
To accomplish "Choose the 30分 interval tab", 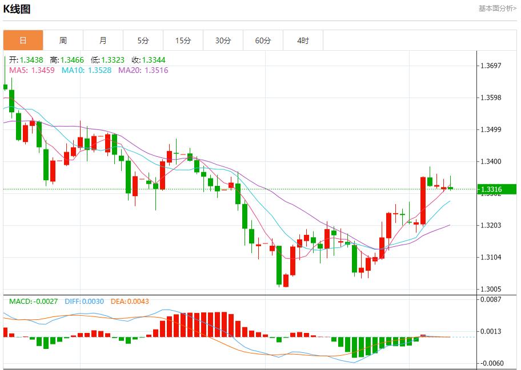I will (x=223, y=40).
